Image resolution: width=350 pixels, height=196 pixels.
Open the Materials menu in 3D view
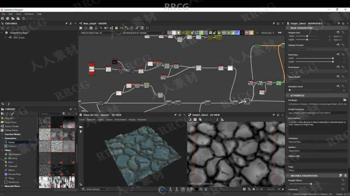click(x=91, y=120)
